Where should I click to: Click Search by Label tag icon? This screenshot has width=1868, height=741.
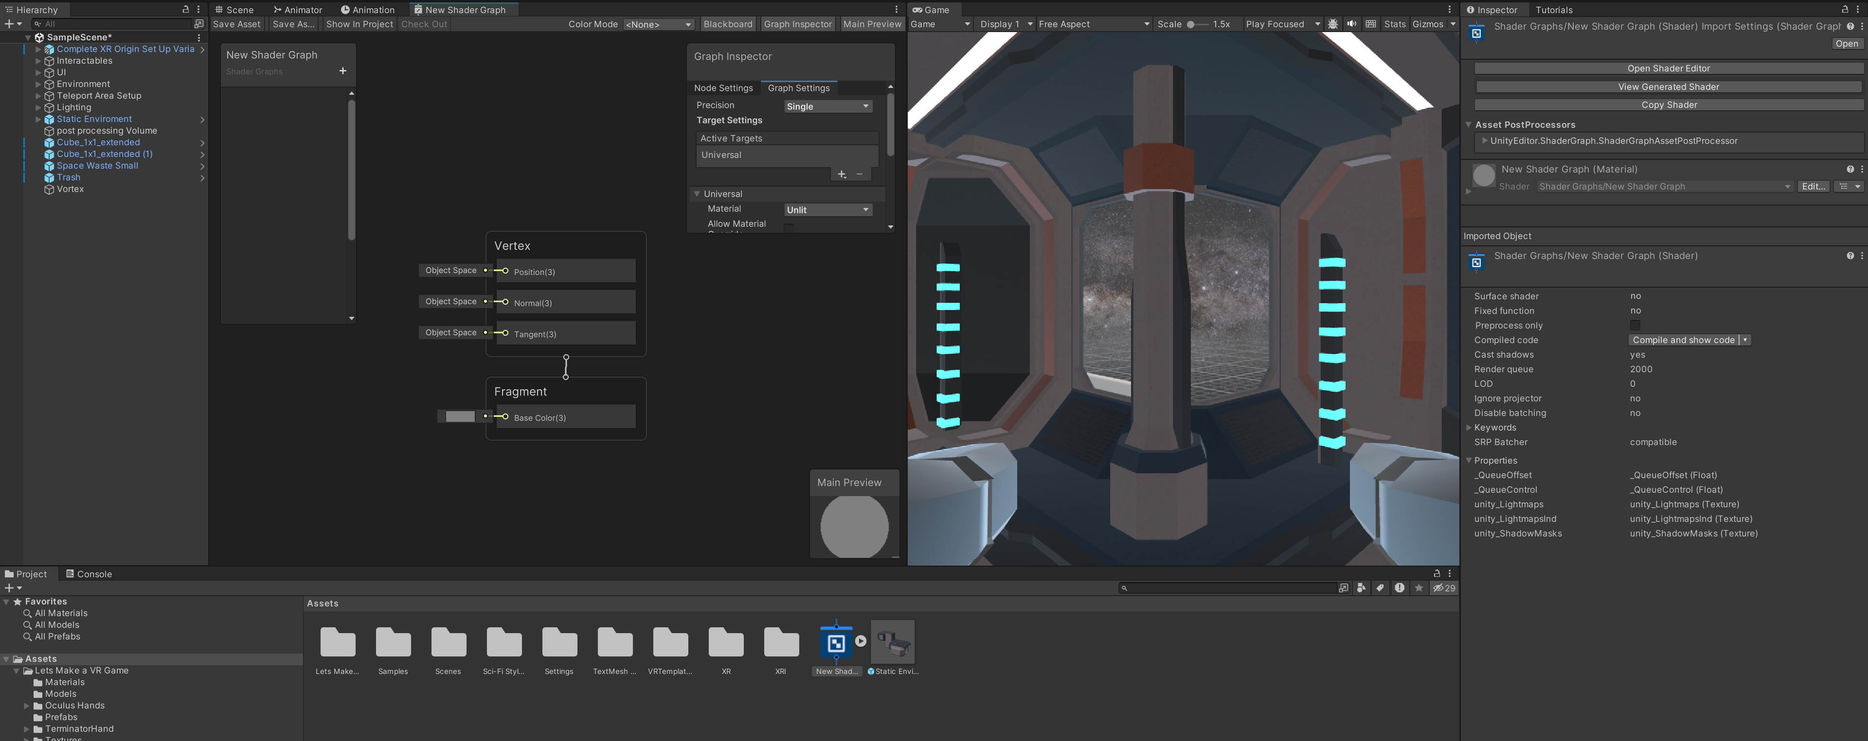1380,588
